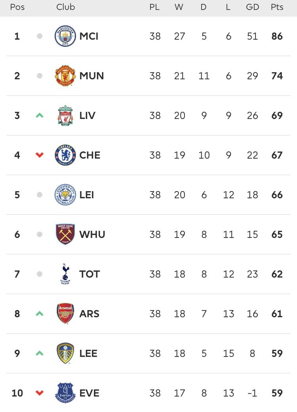This screenshot has height=412, width=297.
Task: Click the MCI team name
Action: pyautogui.click(x=89, y=36)
